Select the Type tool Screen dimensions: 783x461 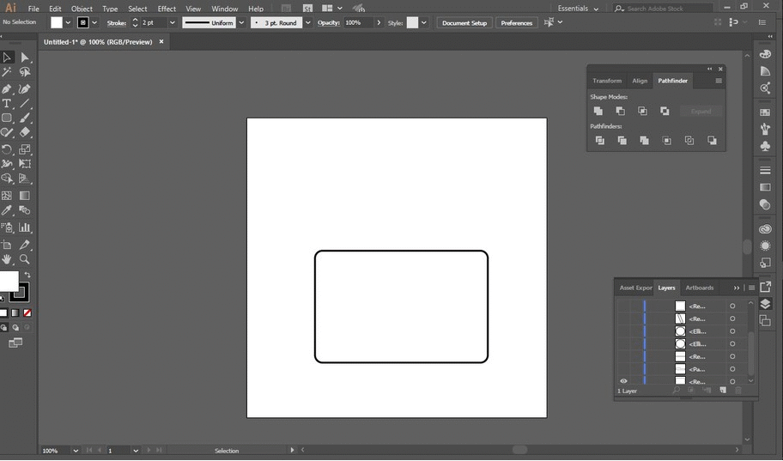7,103
